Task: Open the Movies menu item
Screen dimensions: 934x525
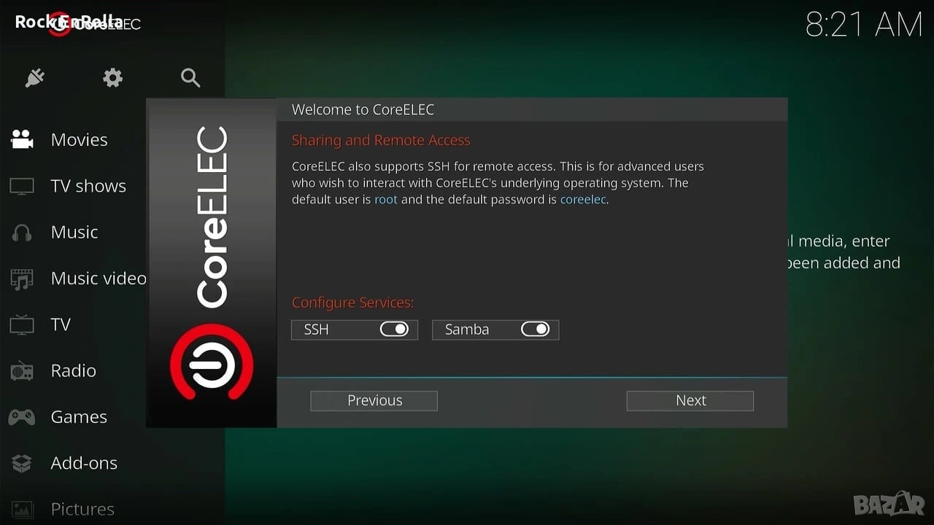Action: tap(79, 139)
